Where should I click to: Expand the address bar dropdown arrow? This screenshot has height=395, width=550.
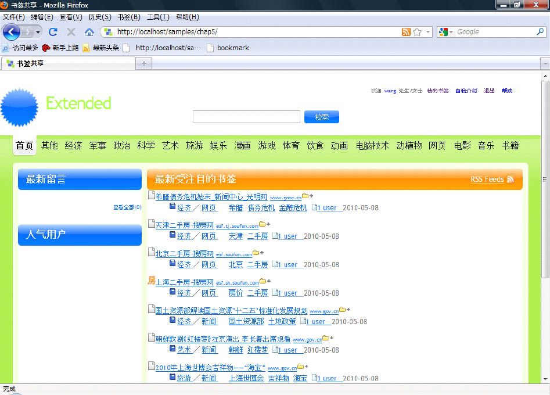tap(428, 32)
